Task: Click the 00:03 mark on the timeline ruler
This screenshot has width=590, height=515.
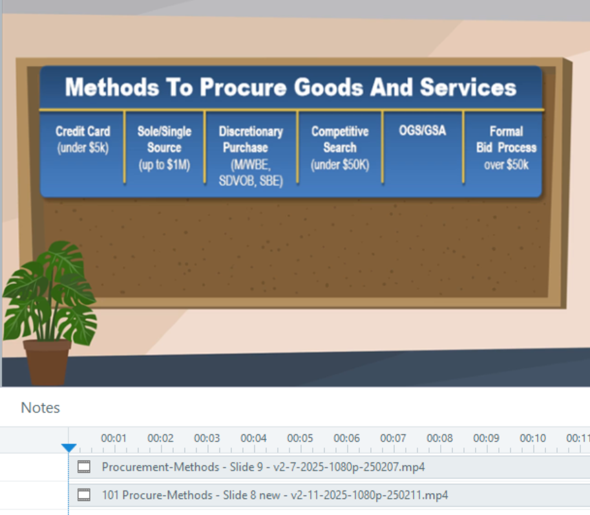Action: point(207,438)
